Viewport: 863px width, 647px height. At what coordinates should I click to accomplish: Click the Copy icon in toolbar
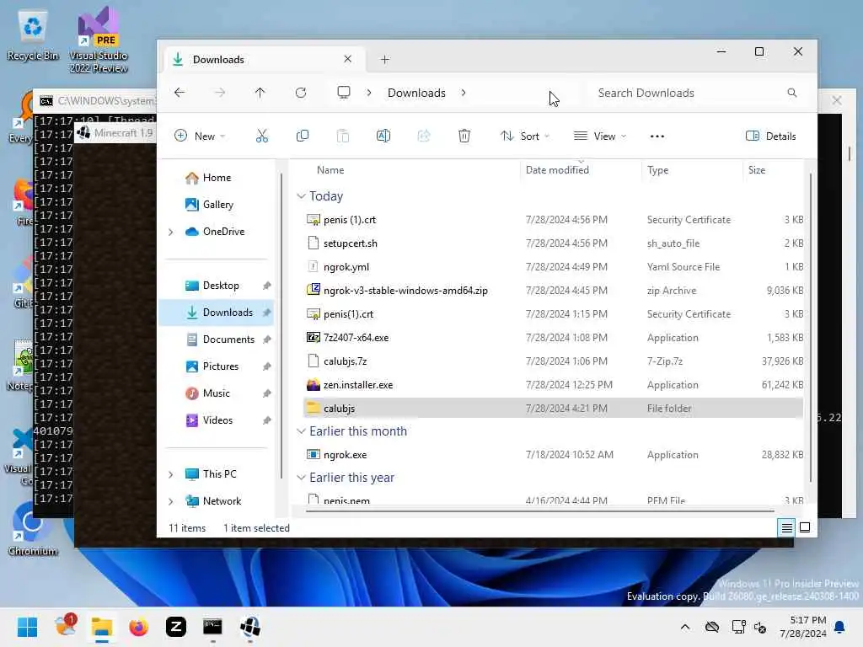tap(303, 136)
